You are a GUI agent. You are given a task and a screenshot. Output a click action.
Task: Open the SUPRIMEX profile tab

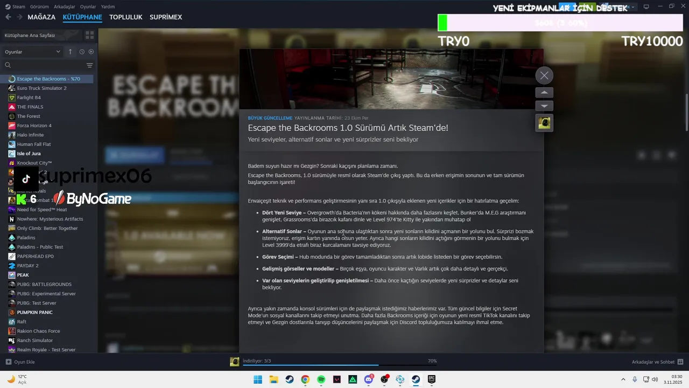tap(166, 17)
